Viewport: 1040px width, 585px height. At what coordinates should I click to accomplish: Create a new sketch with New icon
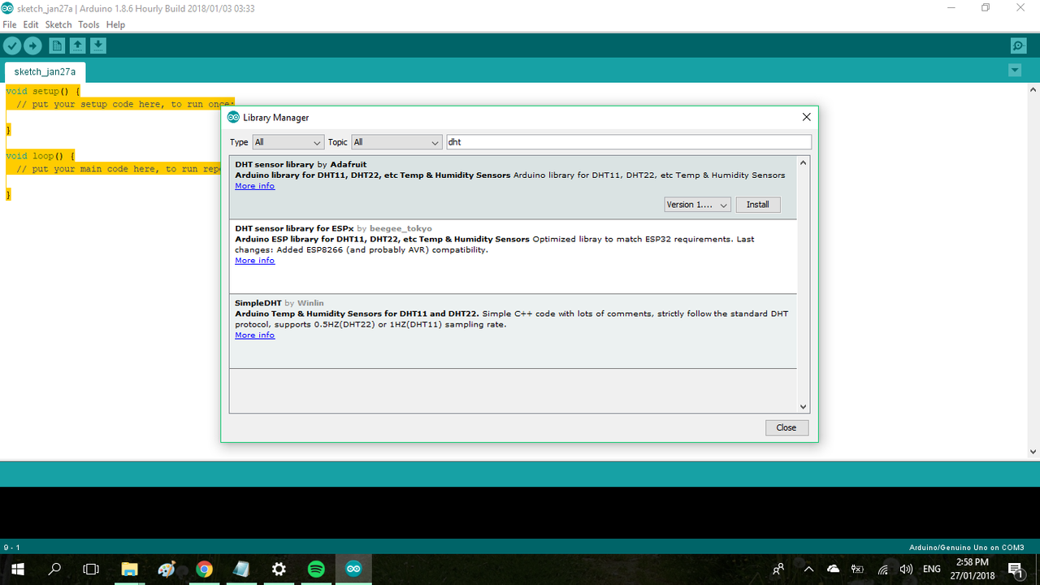point(56,46)
